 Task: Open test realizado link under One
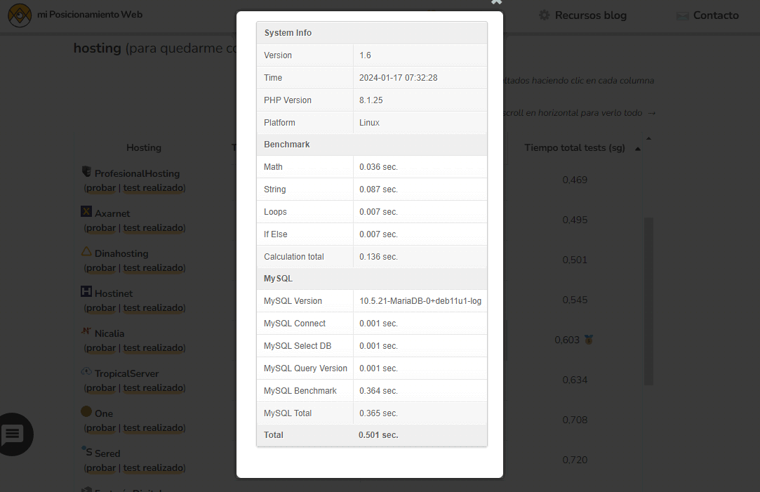tap(154, 427)
